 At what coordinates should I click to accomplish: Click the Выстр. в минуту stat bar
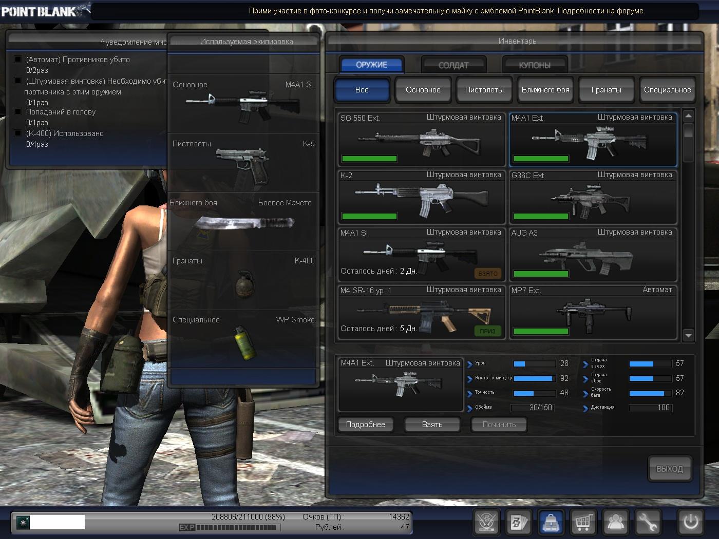(534, 378)
